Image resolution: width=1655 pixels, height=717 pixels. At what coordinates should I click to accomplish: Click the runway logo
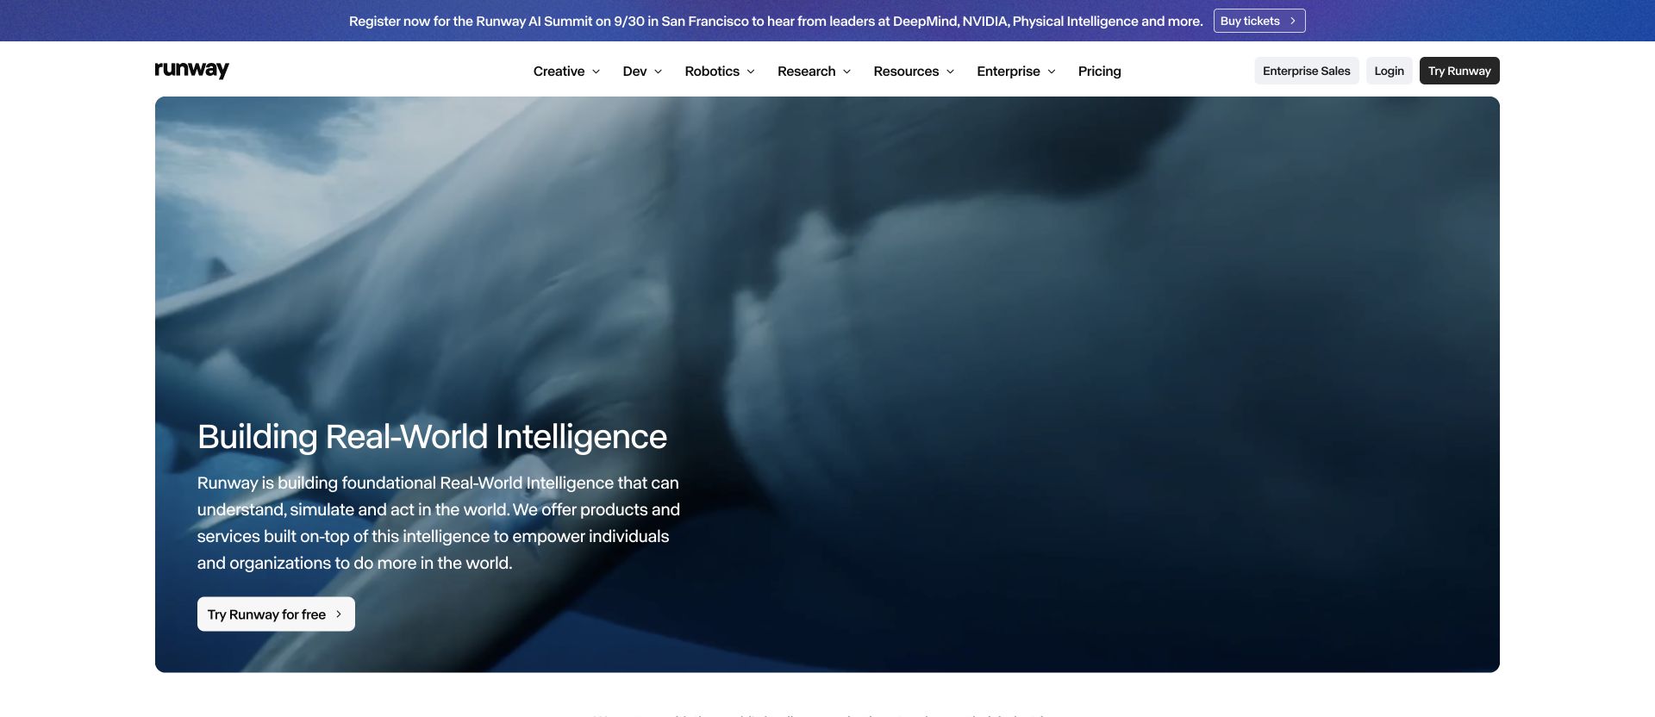click(191, 70)
